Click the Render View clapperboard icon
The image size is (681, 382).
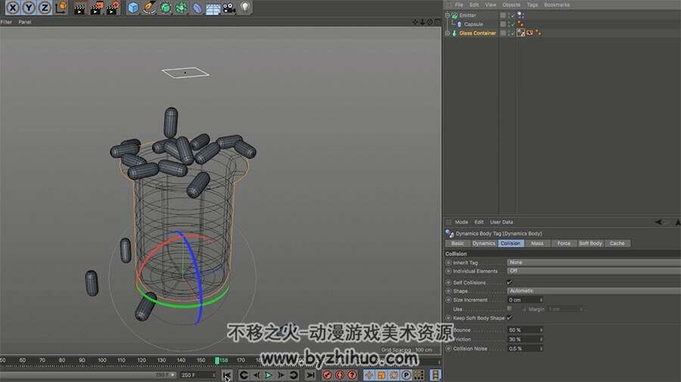click(79, 8)
